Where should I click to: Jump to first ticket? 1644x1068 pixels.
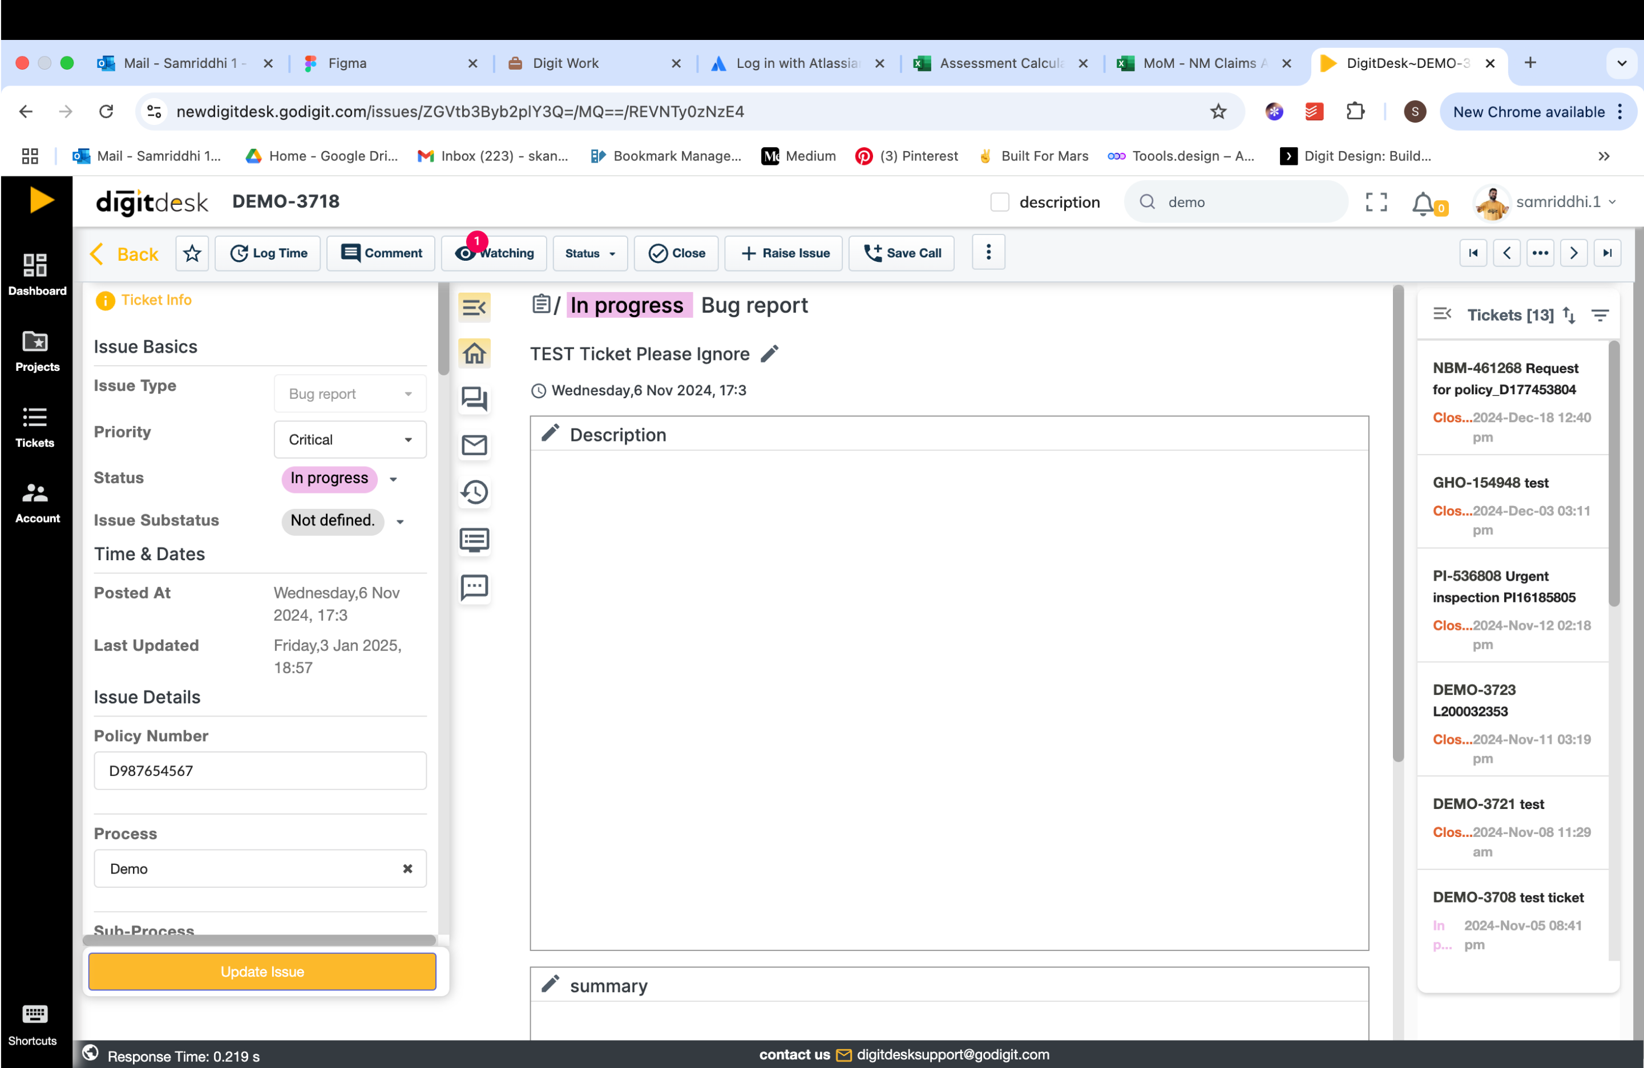pos(1473,253)
